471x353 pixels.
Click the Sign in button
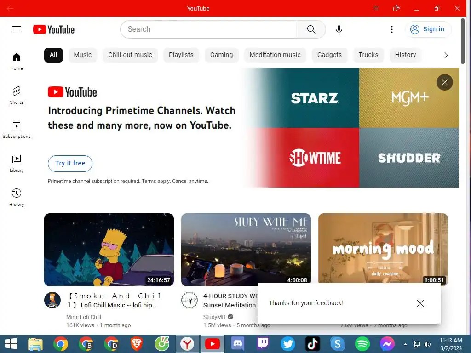click(428, 29)
